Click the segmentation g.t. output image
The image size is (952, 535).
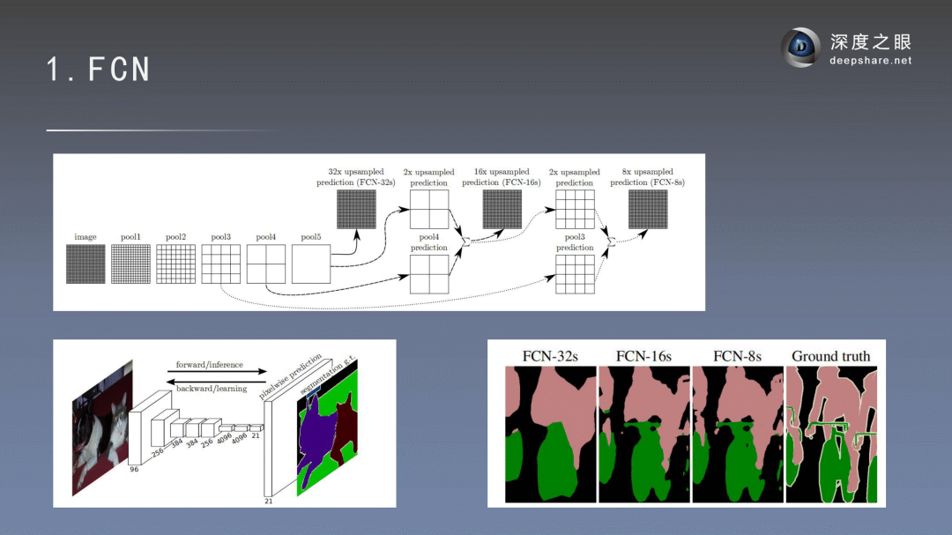click(327, 428)
